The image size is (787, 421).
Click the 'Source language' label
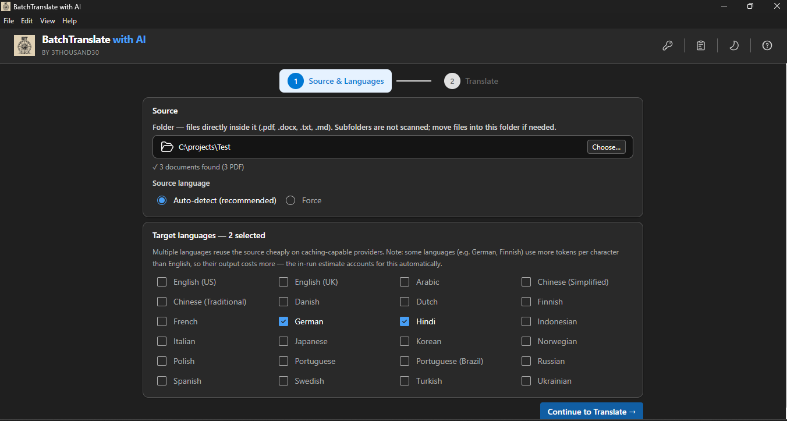pos(181,183)
